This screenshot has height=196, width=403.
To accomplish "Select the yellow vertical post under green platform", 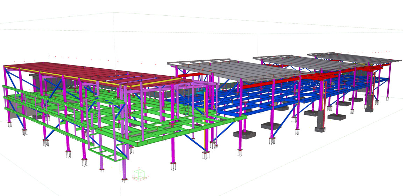I will pos(204,140).
